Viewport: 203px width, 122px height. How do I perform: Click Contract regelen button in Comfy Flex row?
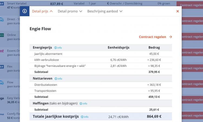coord(192,115)
